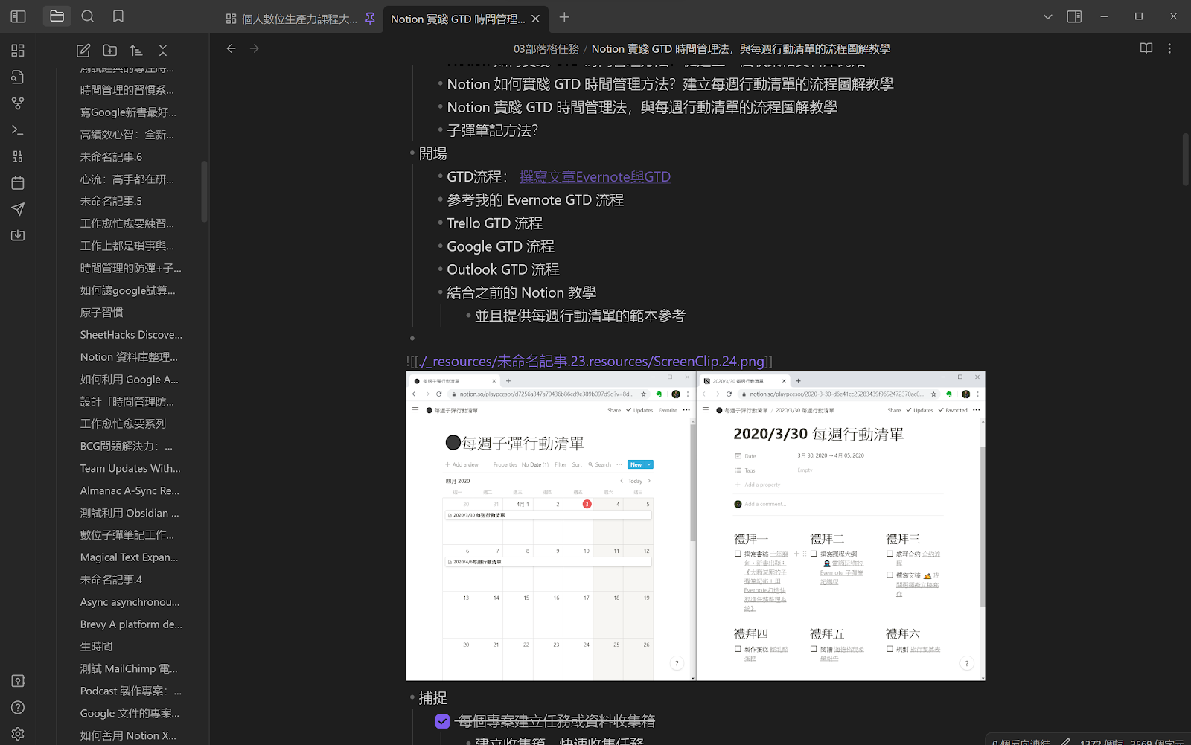
Task: Click the file list scrollbar thumb
Action: click(x=204, y=191)
